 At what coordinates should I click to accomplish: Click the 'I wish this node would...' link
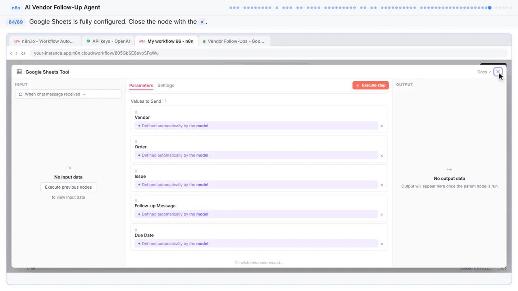(259, 263)
